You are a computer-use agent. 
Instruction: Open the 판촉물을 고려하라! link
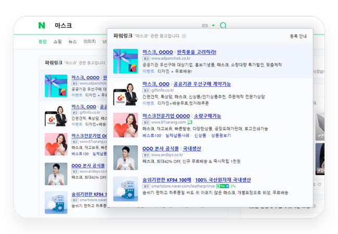tap(197, 52)
